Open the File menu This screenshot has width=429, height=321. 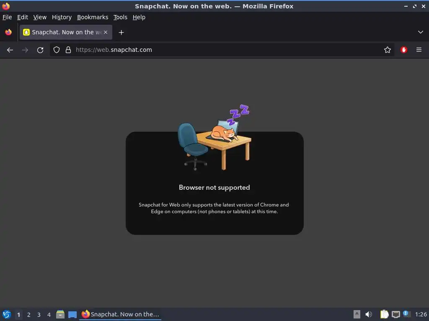(x=7, y=17)
